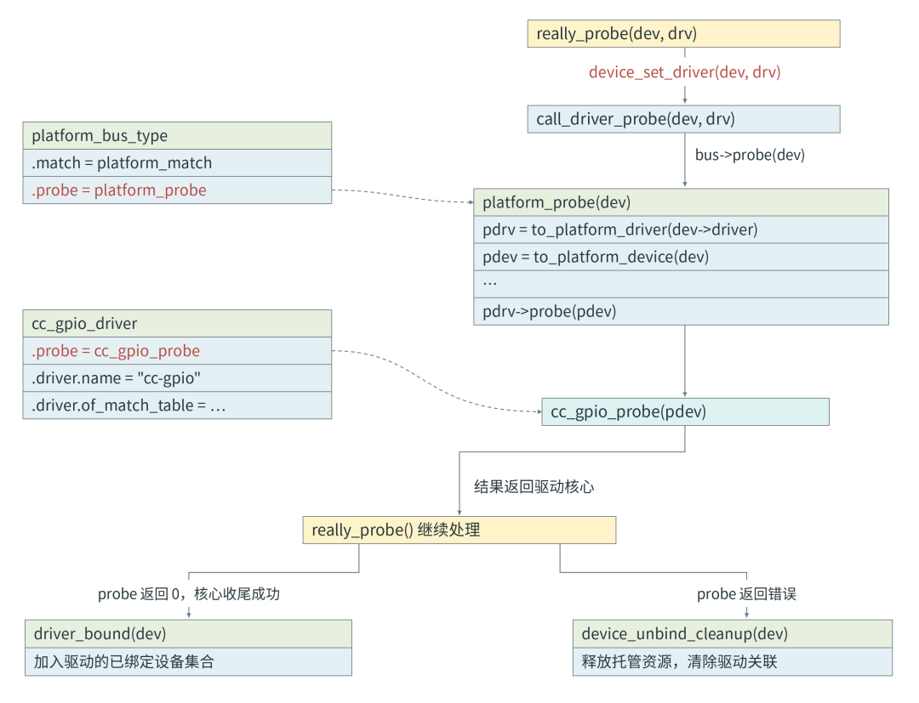Click the platform_probe(dev) header row

(x=681, y=202)
